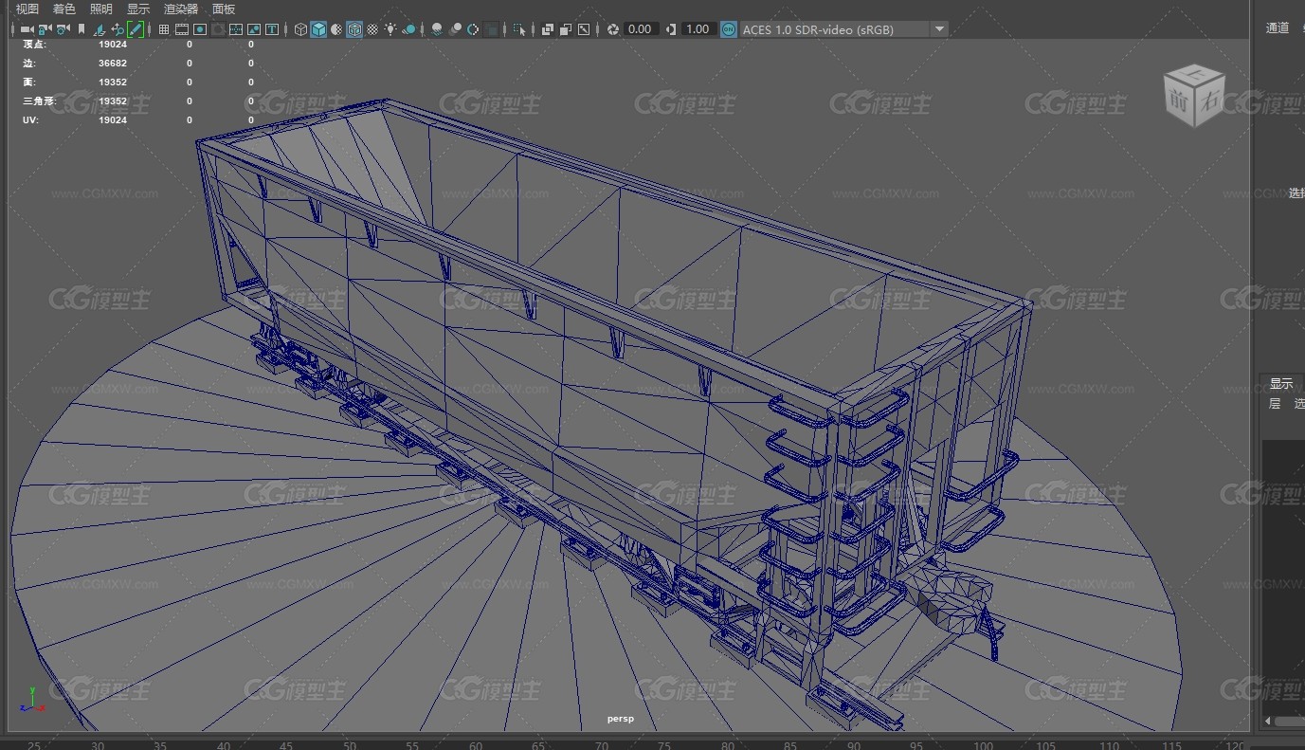The image size is (1305, 750).
Task: Switch to wireframe shading cube icon
Action: [x=300, y=29]
